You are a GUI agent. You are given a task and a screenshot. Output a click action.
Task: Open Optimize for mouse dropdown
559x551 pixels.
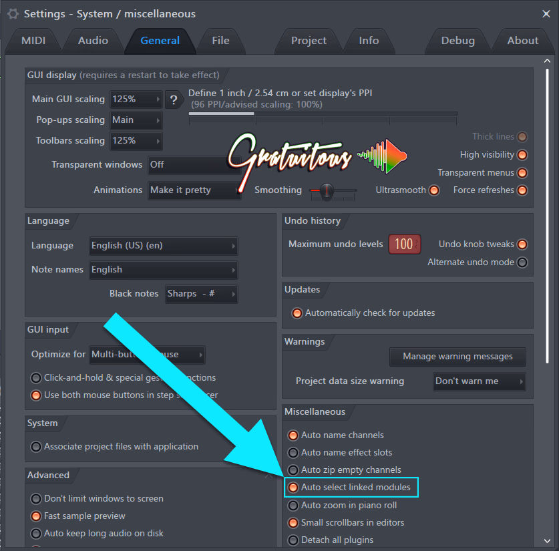click(x=147, y=355)
